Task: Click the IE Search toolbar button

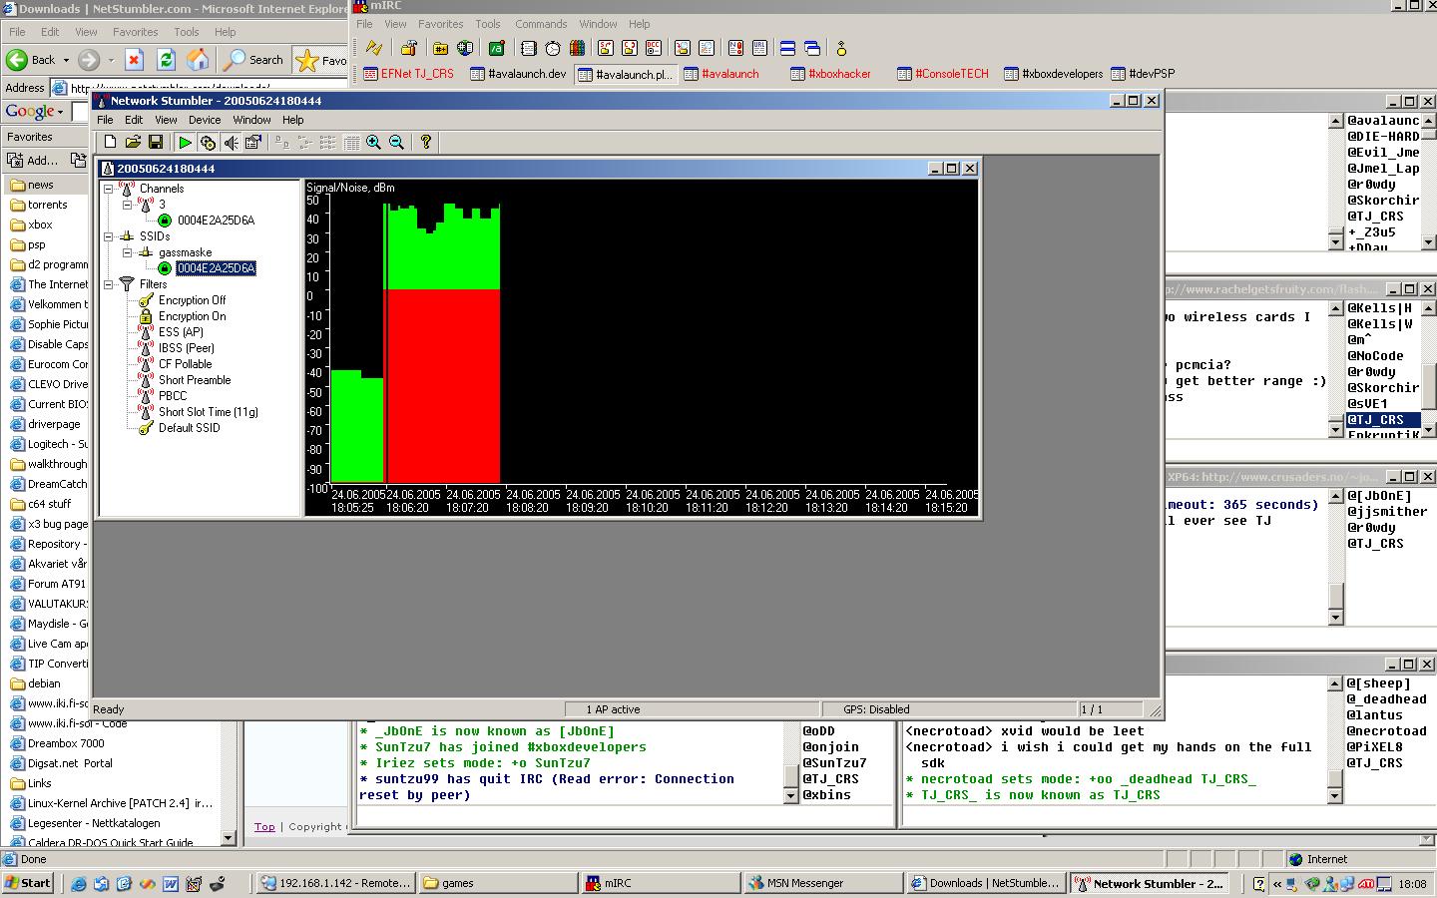Action: [x=253, y=60]
